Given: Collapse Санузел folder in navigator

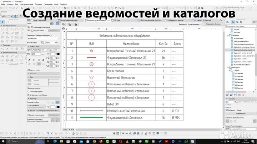Looking at the screenshot, I should [229, 70].
